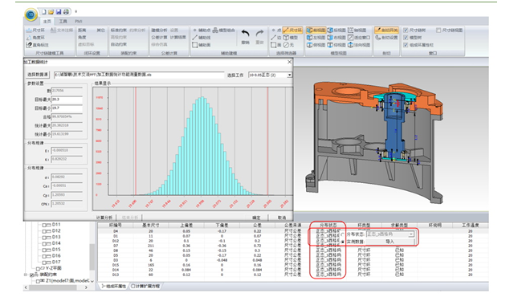Click 公差计算 tolerance calculation command
The image size is (518, 297).
[x=159, y=38]
